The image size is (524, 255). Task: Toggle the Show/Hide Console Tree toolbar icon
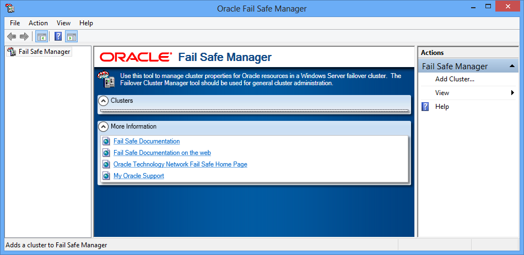click(42, 37)
